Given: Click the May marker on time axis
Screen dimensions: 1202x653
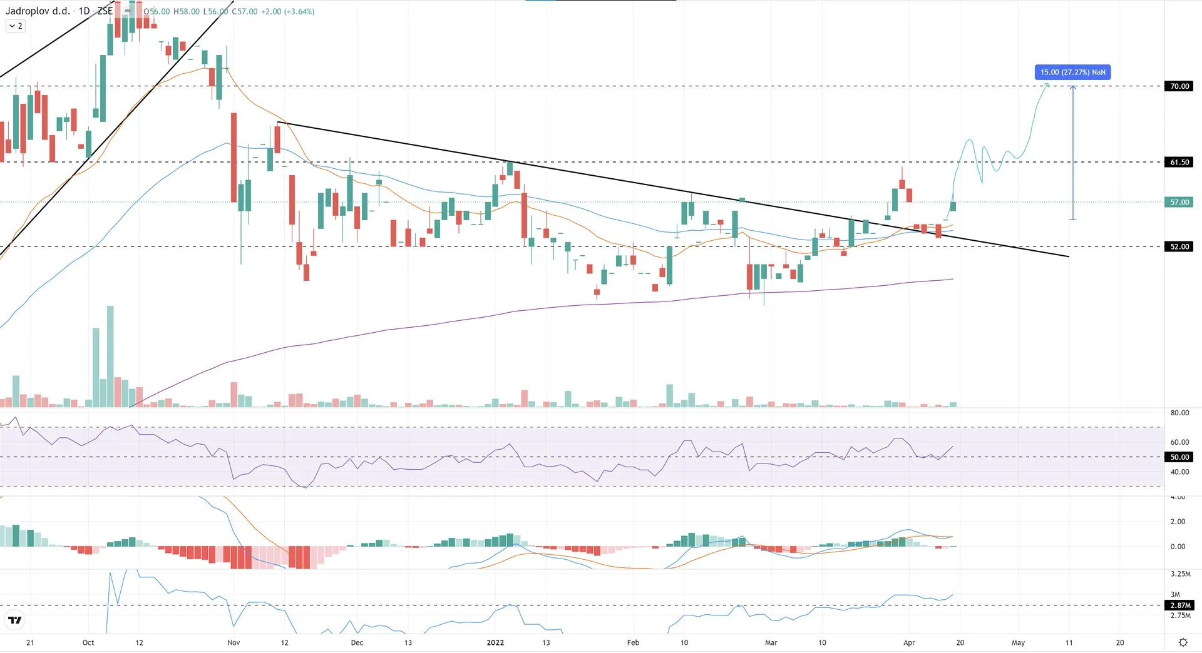Looking at the screenshot, I should pos(1018,642).
